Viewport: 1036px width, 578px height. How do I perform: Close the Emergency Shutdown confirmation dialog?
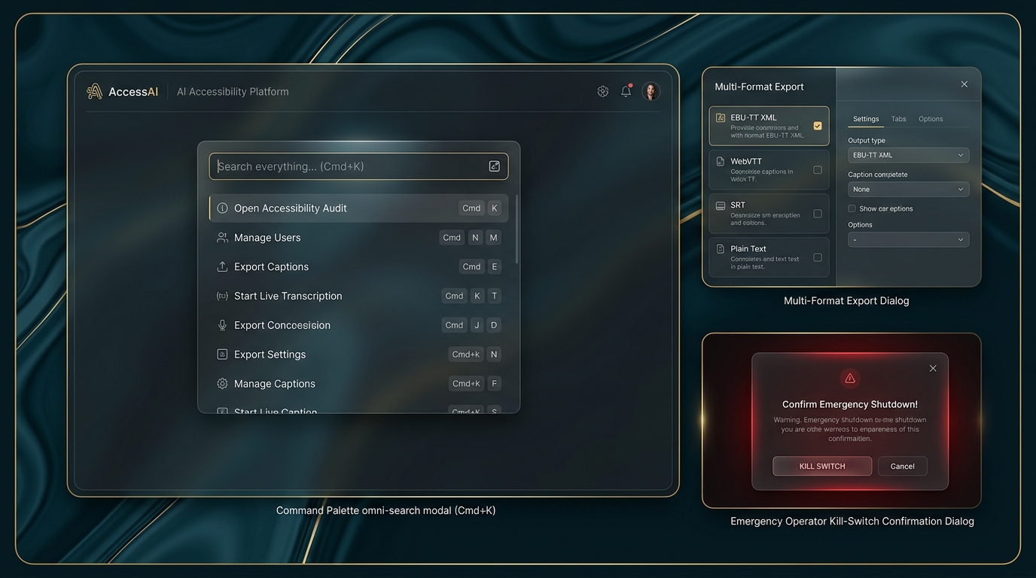point(933,368)
